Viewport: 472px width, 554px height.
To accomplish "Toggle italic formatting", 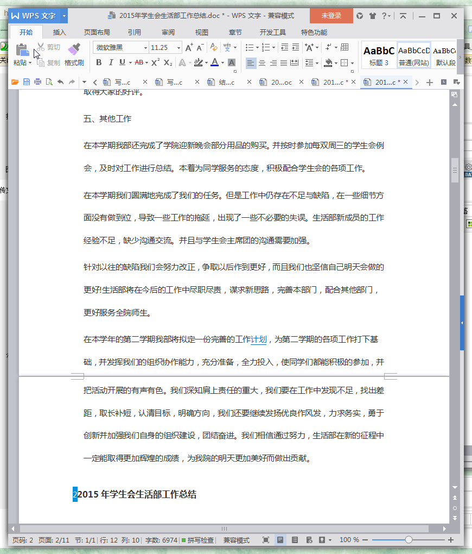I will [111, 62].
